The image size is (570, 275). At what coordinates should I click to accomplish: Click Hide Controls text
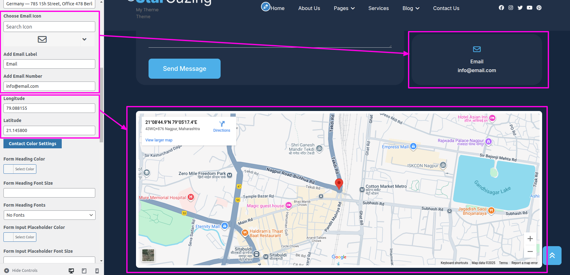point(25,270)
